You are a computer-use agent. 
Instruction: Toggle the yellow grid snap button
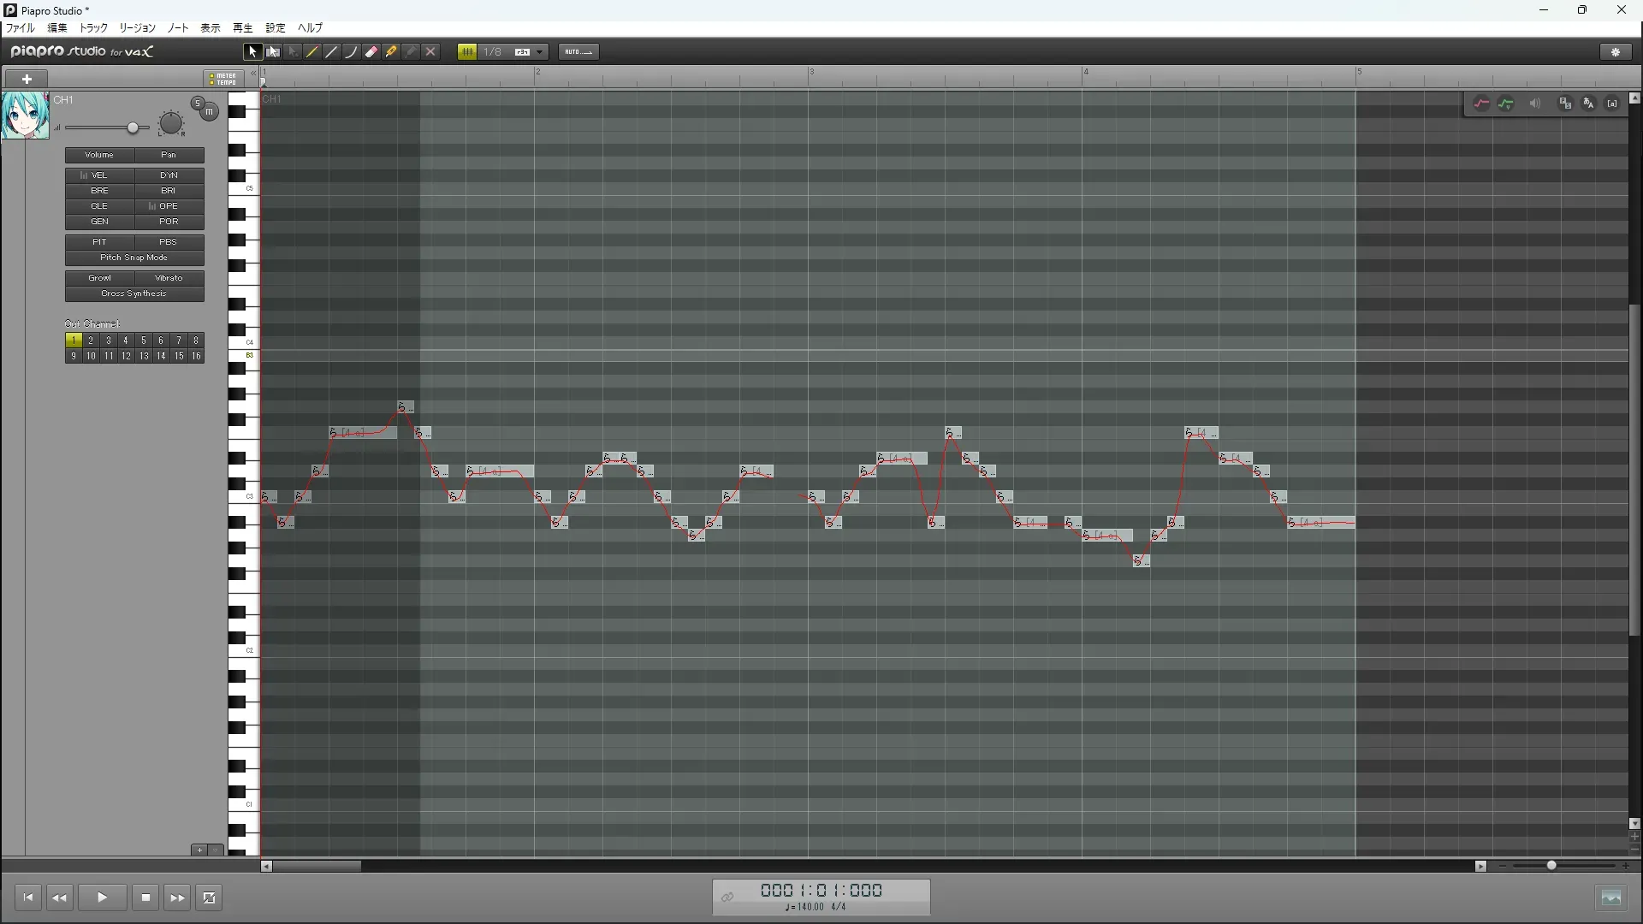[466, 52]
